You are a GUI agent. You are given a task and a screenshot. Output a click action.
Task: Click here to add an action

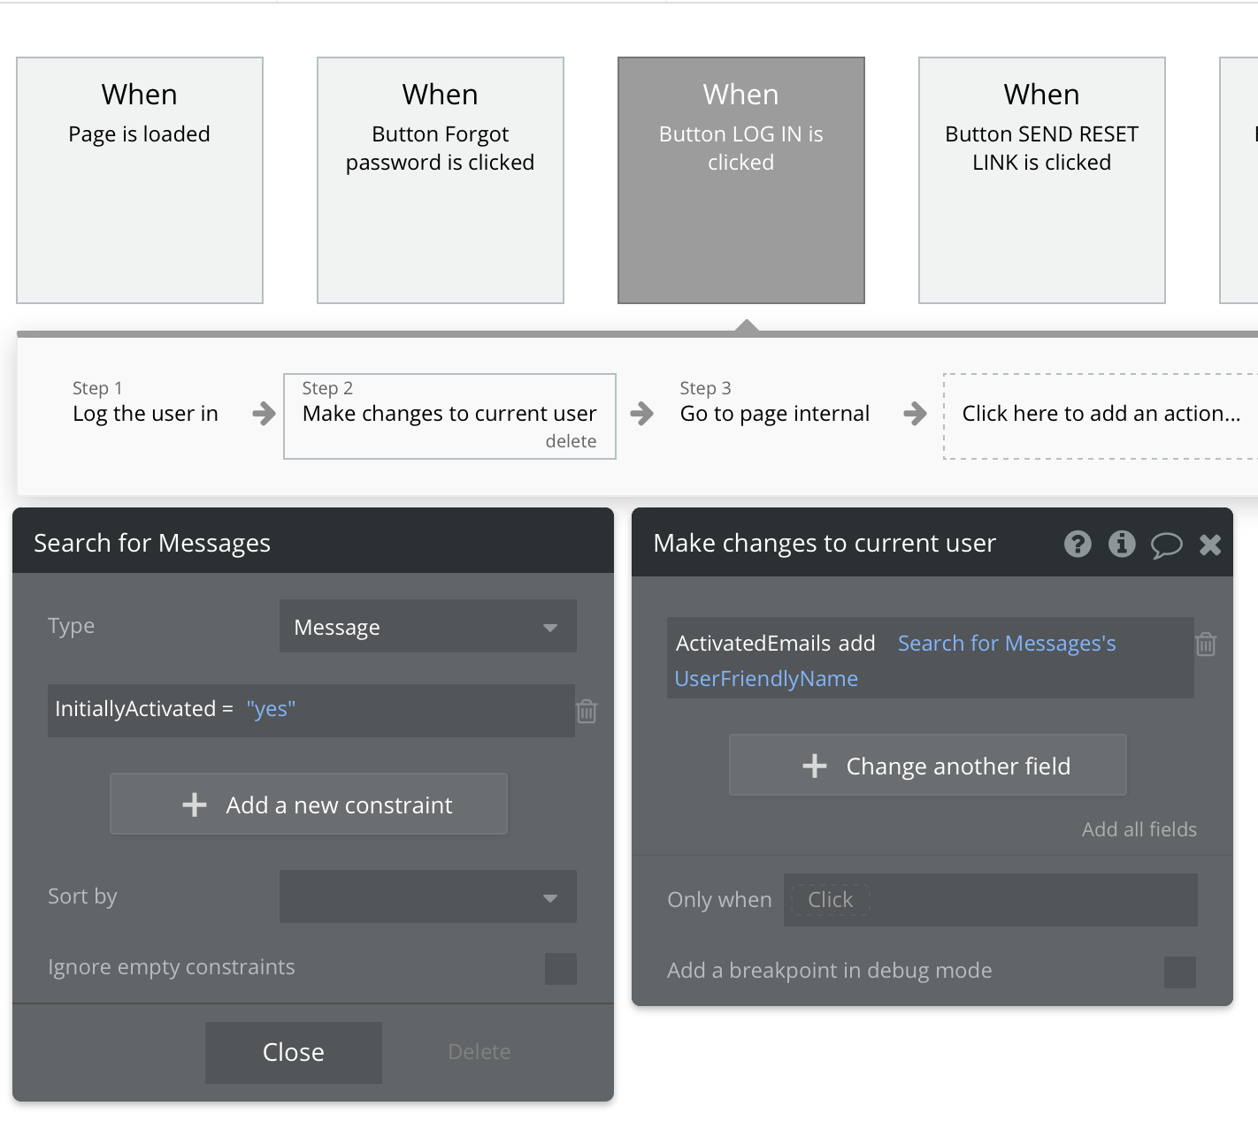click(x=1101, y=416)
